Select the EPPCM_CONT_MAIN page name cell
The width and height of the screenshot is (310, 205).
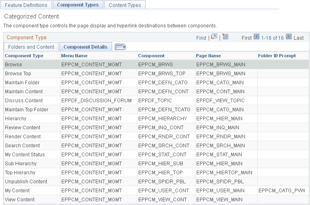pos(226,92)
